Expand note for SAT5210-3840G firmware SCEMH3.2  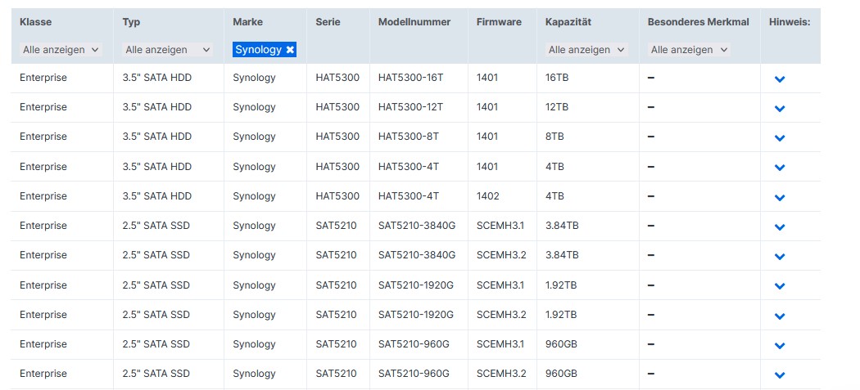coord(780,257)
